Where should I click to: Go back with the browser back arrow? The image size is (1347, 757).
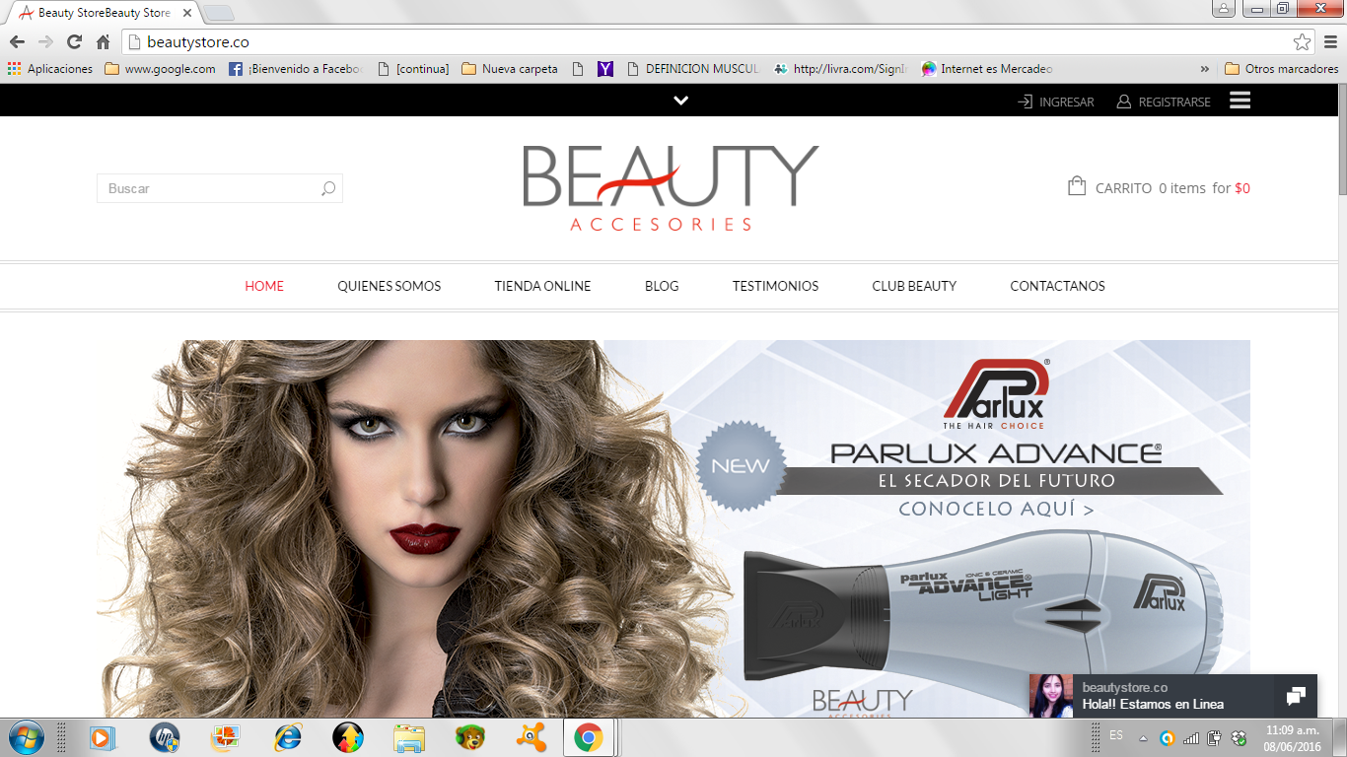[17, 42]
